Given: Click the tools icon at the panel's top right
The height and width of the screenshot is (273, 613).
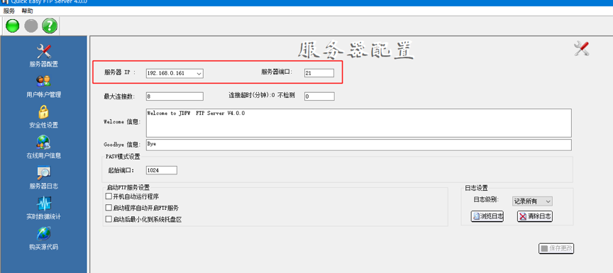Looking at the screenshot, I should pos(581,49).
